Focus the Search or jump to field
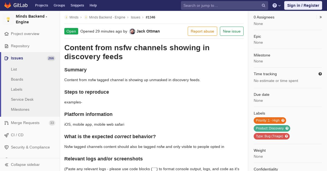Viewport: 327px width, 171px height. (222, 5)
